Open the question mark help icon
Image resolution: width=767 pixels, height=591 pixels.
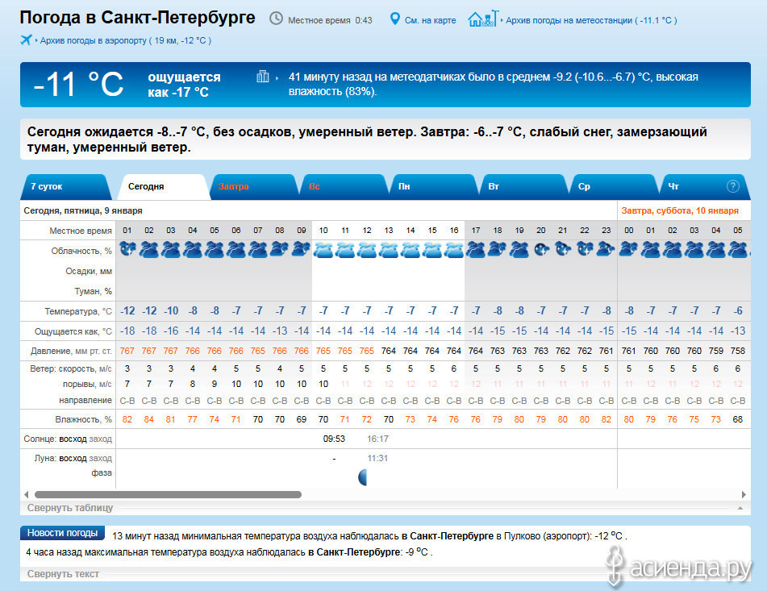pyautogui.click(x=732, y=186)
